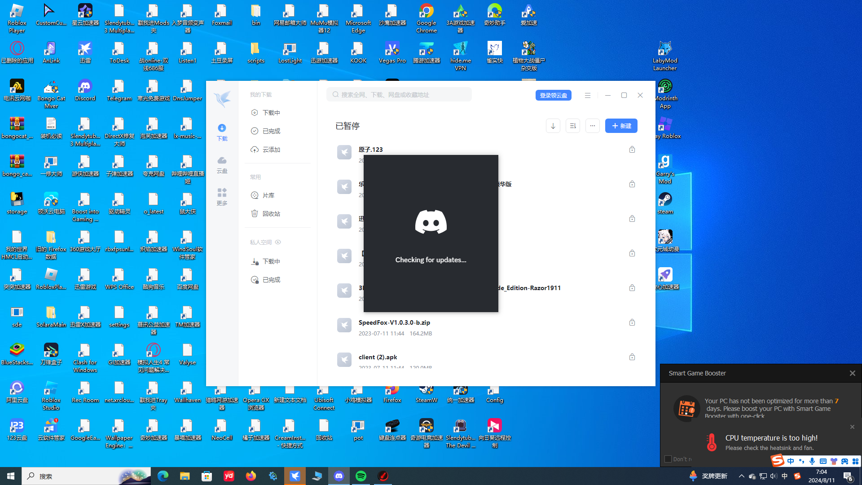The image size is (862, 485).
Task: Click the resume icon beside client (2).apk
Action: tap(344, 360)
